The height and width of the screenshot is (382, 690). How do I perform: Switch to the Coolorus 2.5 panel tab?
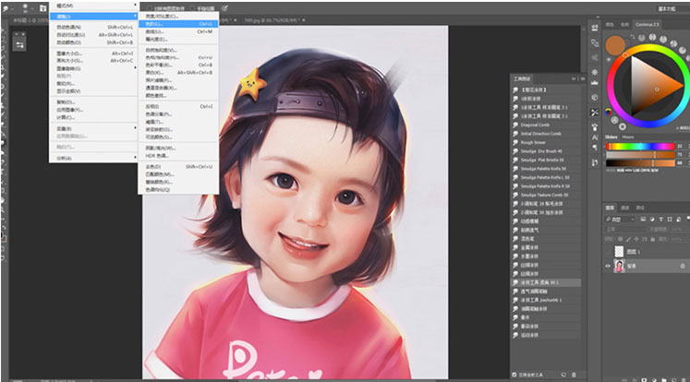(647, 25)
